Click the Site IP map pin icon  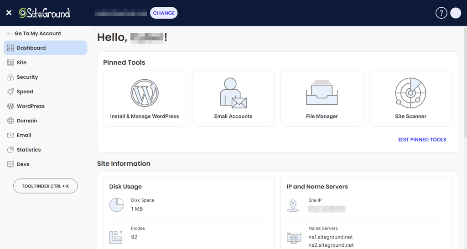tap(293, 206)
